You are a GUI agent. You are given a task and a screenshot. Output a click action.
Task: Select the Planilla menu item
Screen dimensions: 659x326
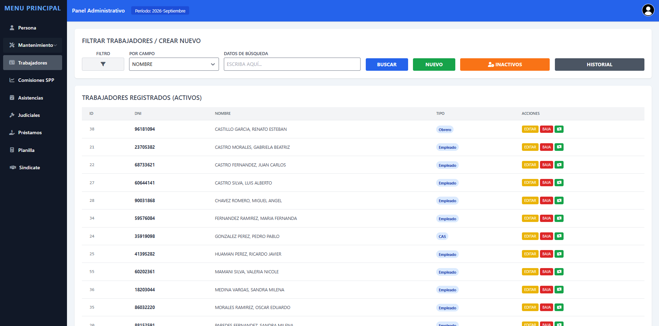[33, 150]
